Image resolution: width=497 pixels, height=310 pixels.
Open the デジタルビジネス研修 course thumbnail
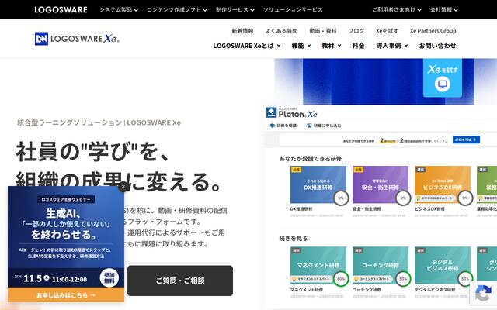coord(443,265)
